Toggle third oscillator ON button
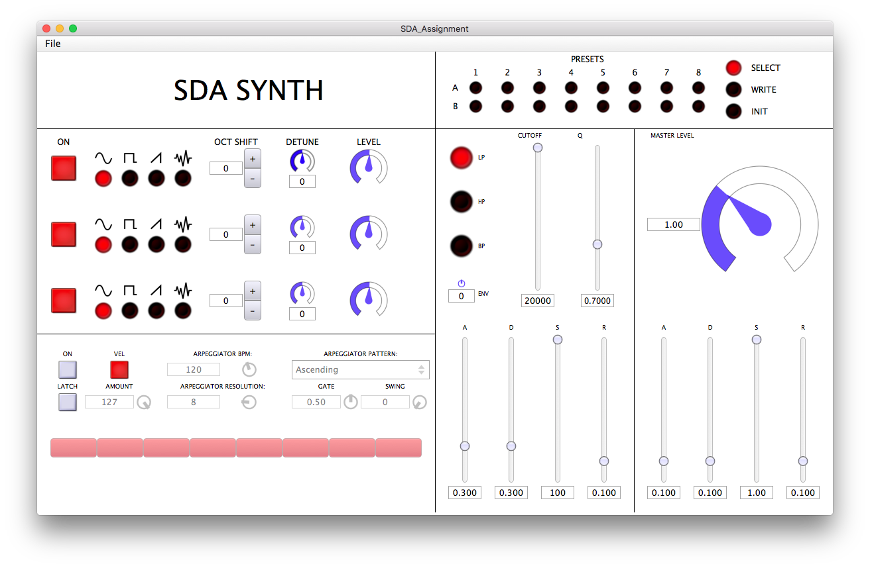This screenshot has height=568, width=870. 64,301
